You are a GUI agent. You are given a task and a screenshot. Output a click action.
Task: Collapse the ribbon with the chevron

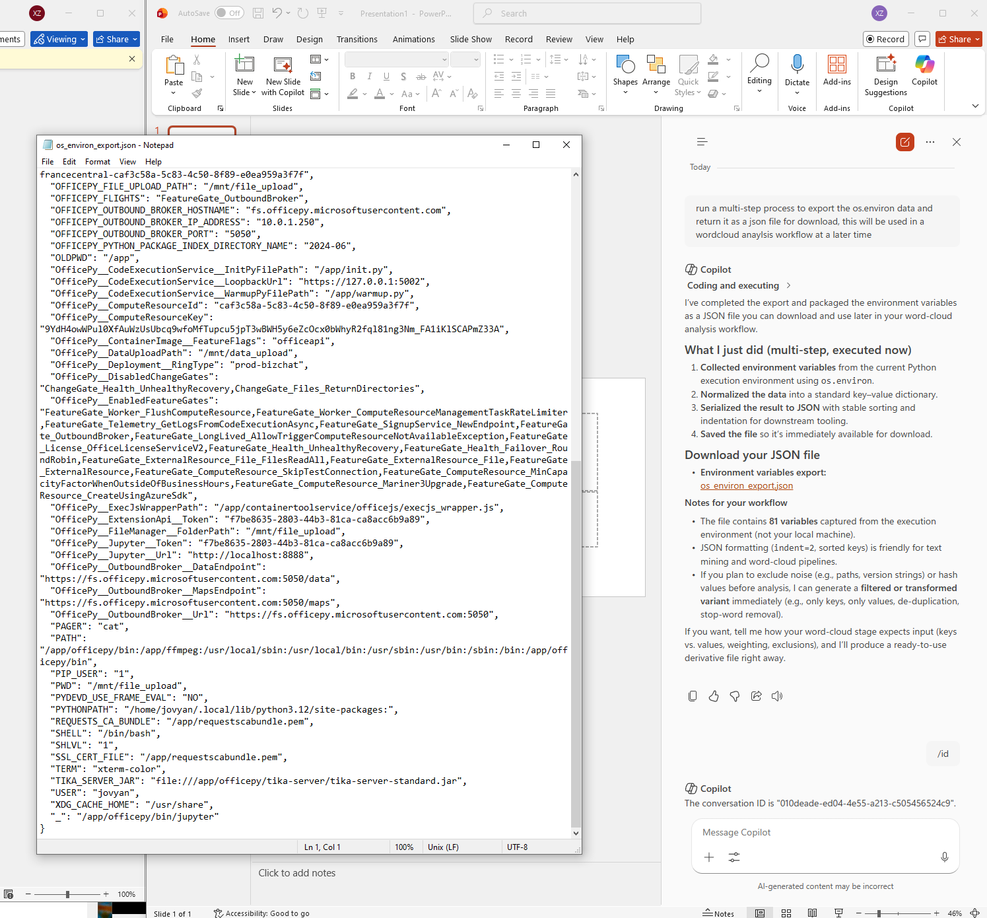click(x=975, y=106)
